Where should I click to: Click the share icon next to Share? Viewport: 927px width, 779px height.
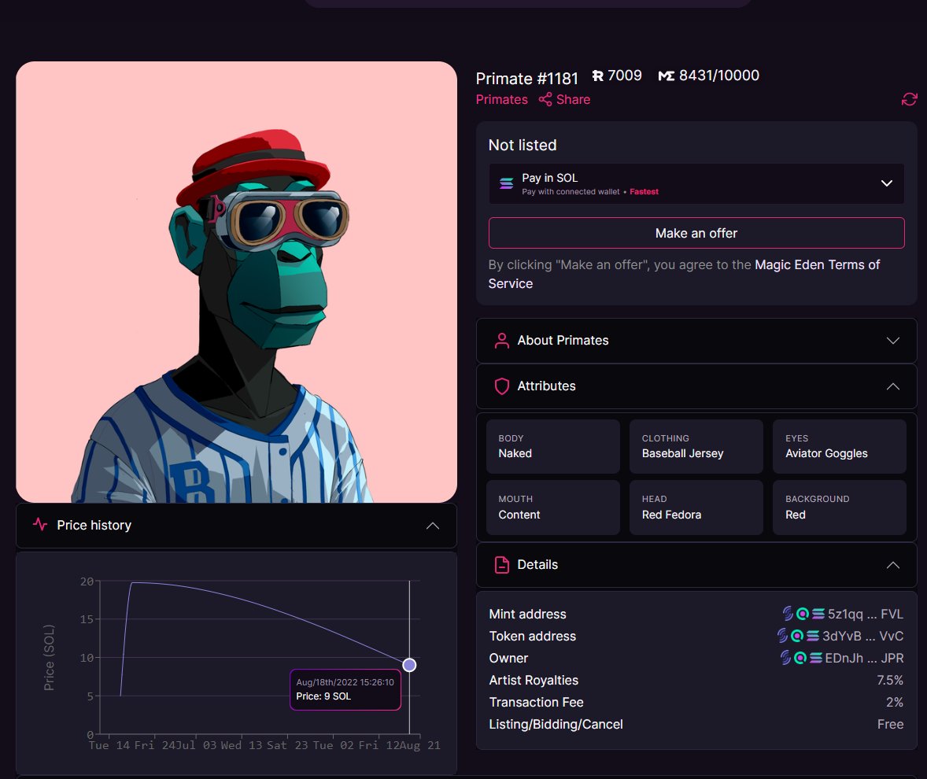(x=545, y=99)
